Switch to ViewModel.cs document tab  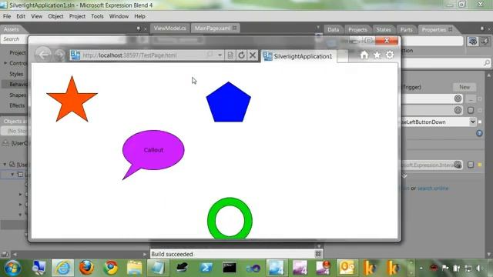[169, 28]
